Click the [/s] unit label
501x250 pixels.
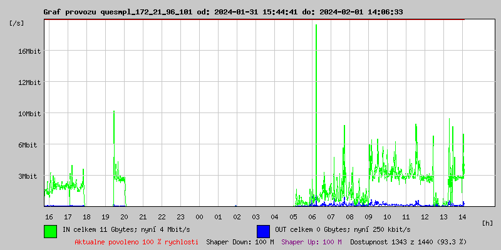(17, 23)
